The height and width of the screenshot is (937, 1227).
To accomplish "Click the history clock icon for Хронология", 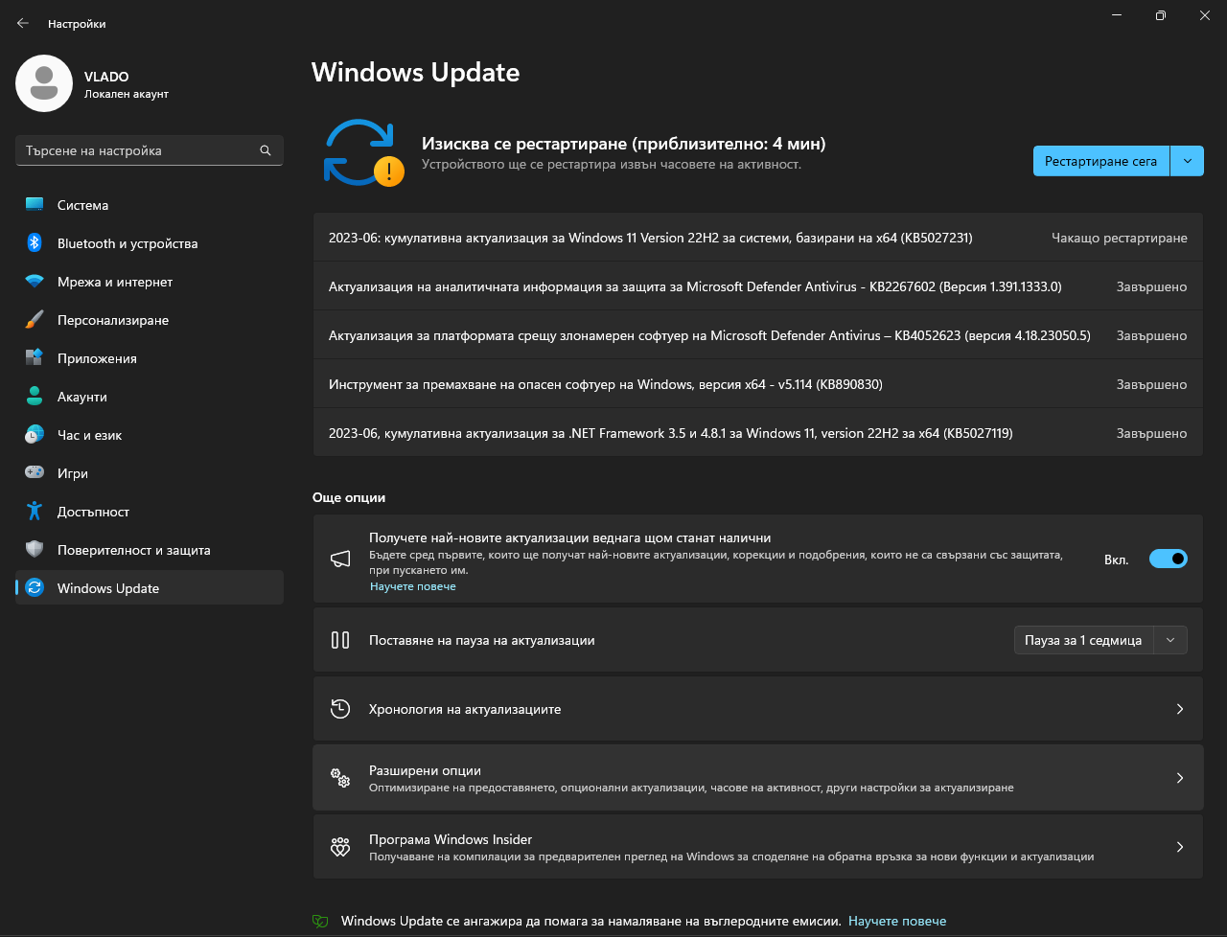I will (340, 709).
